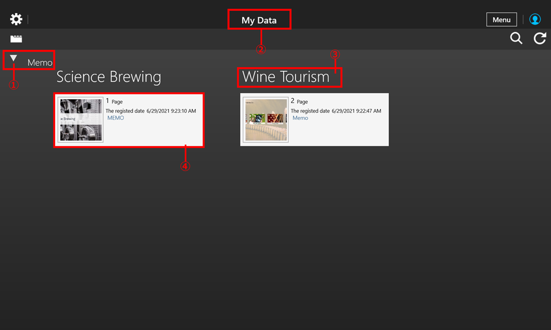
Task: Click the 2 Page label
Action: [x=299, y=101]
